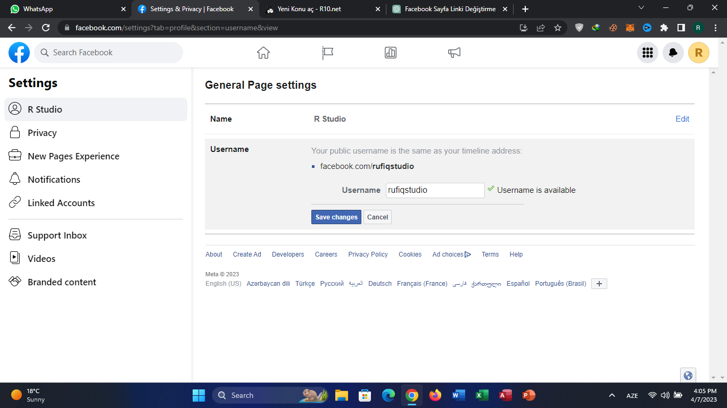Image resolution: width=727 pixels, height=408 pixels.
Task: Open the Insights bar chart icon
Action: click(391, 53)
